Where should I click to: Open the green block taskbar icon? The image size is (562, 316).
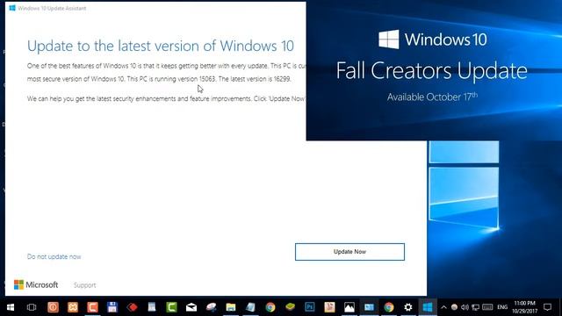(291, 306)
